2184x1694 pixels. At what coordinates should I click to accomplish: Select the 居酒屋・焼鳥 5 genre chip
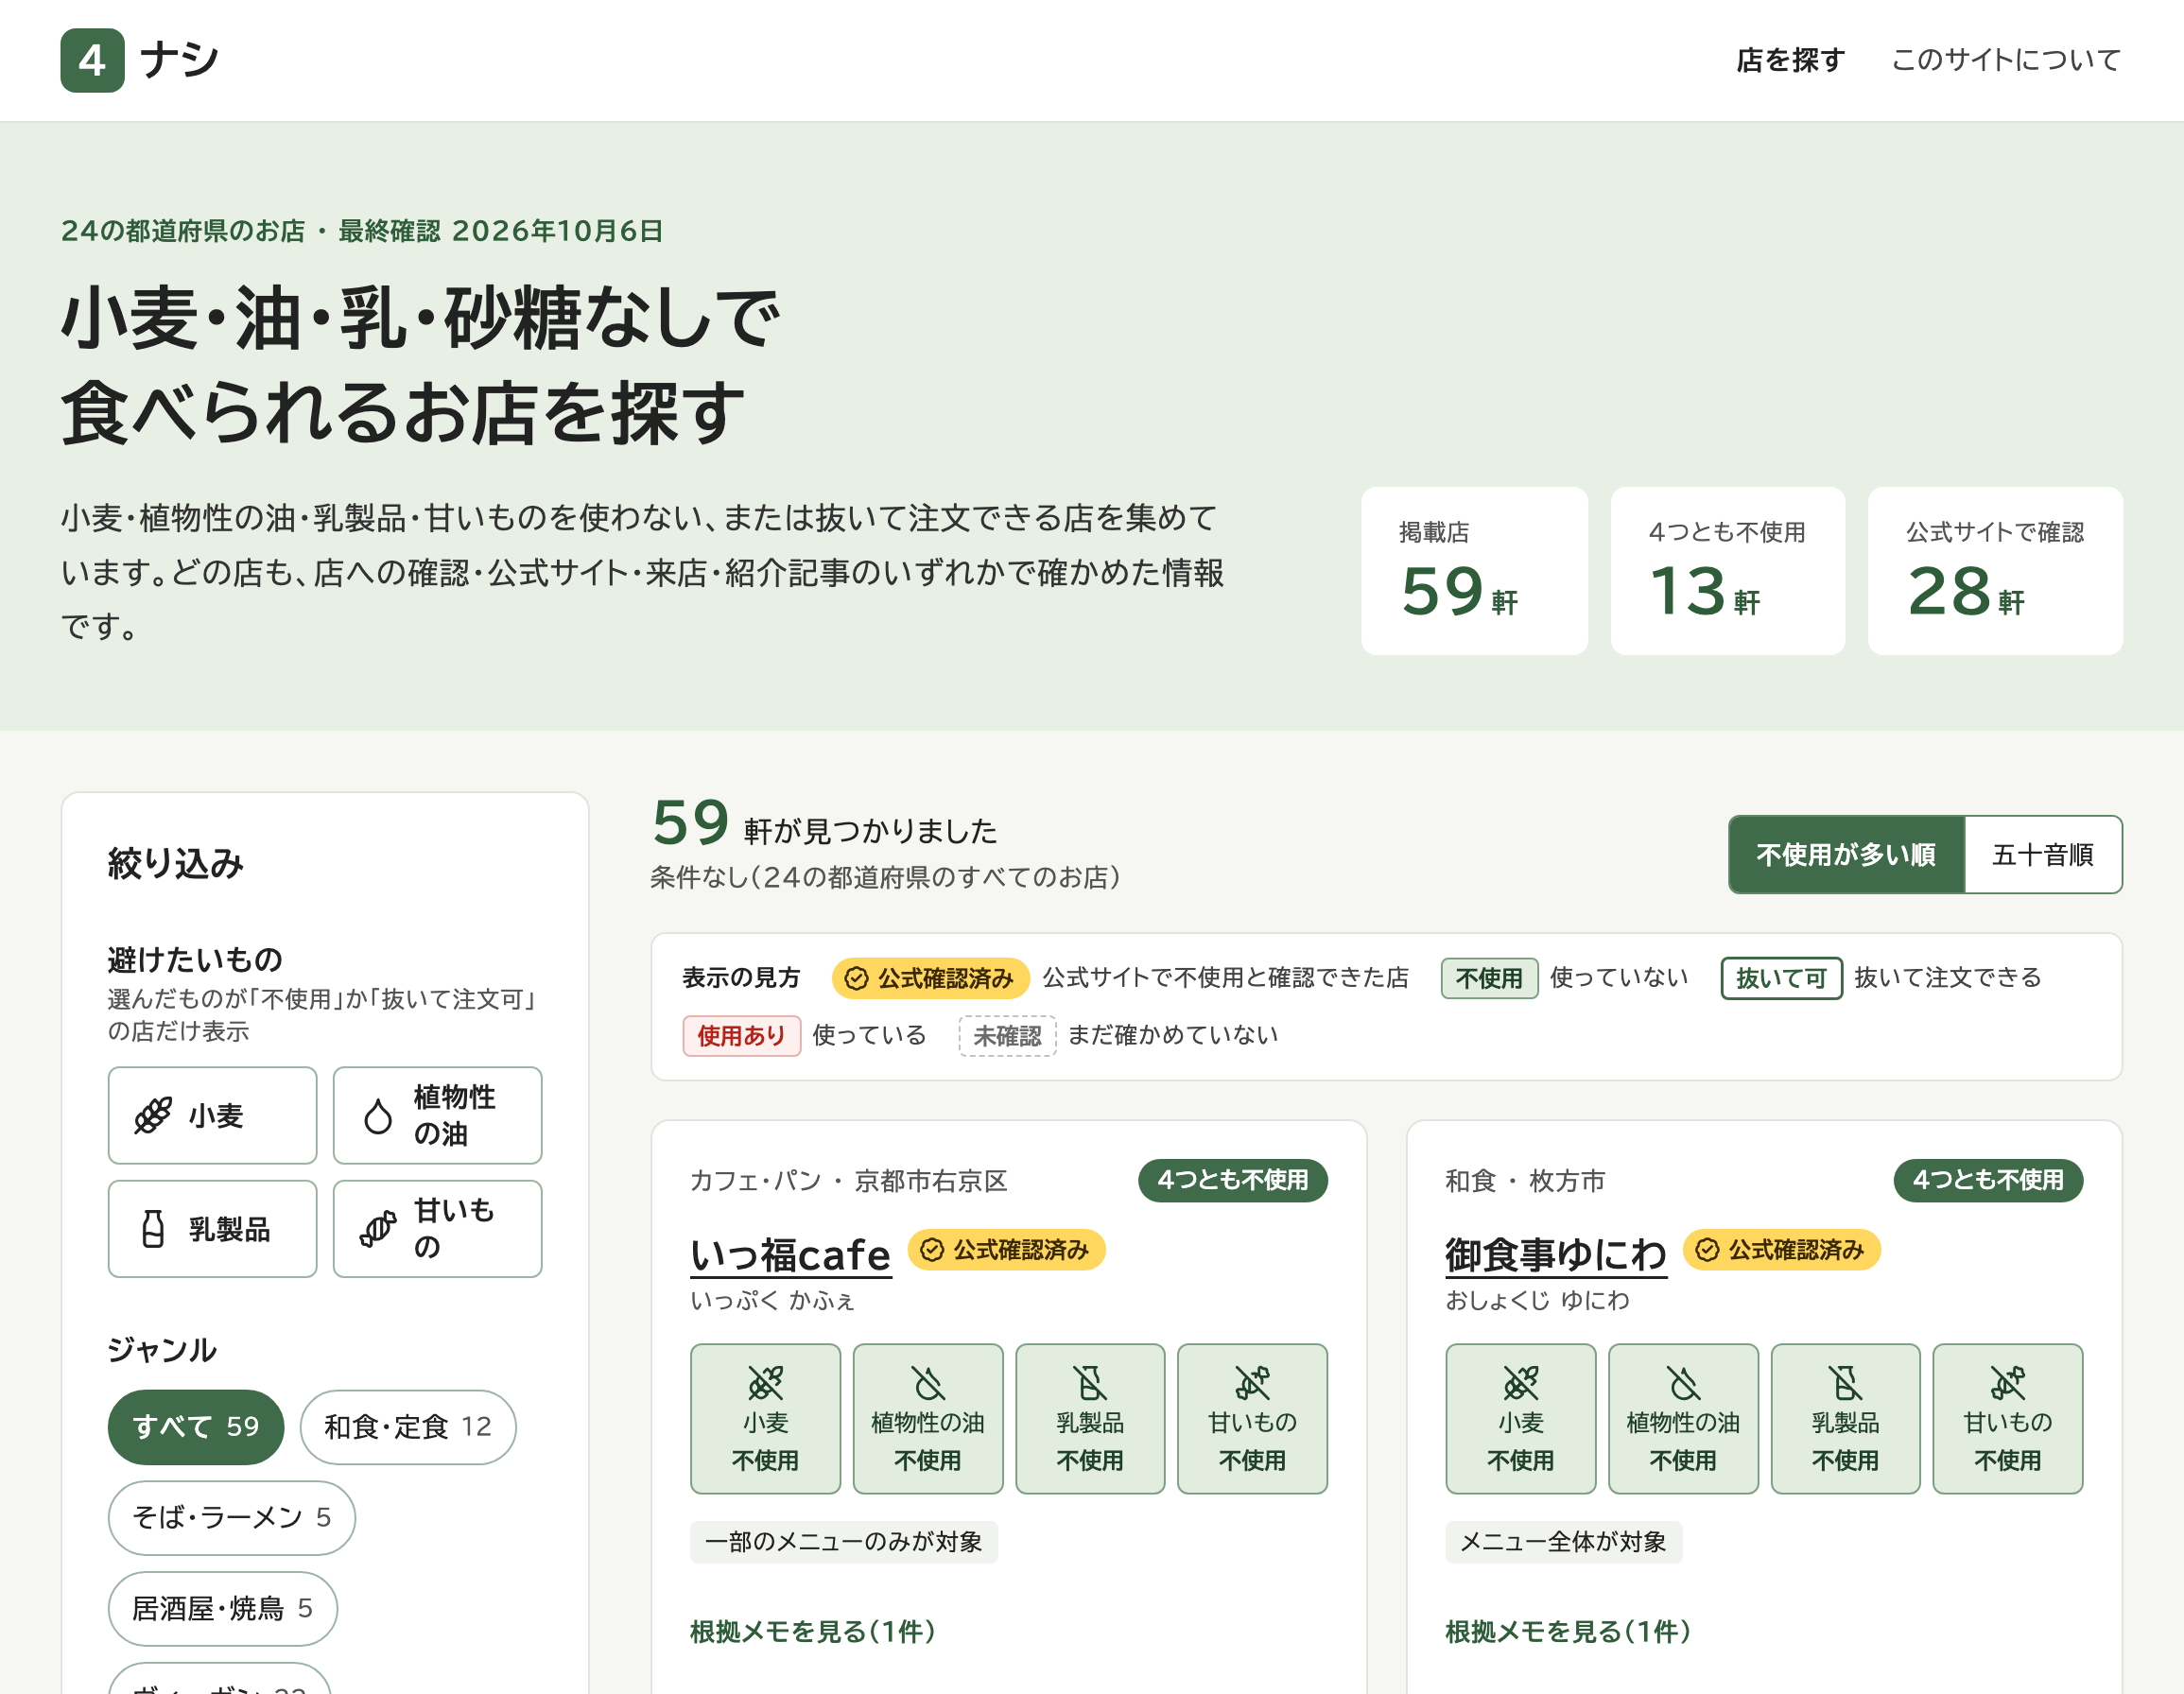tap(222, 1609)
